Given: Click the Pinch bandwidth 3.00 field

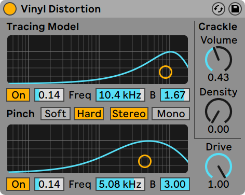Looking at the screenshot, I should click(175, 184).
